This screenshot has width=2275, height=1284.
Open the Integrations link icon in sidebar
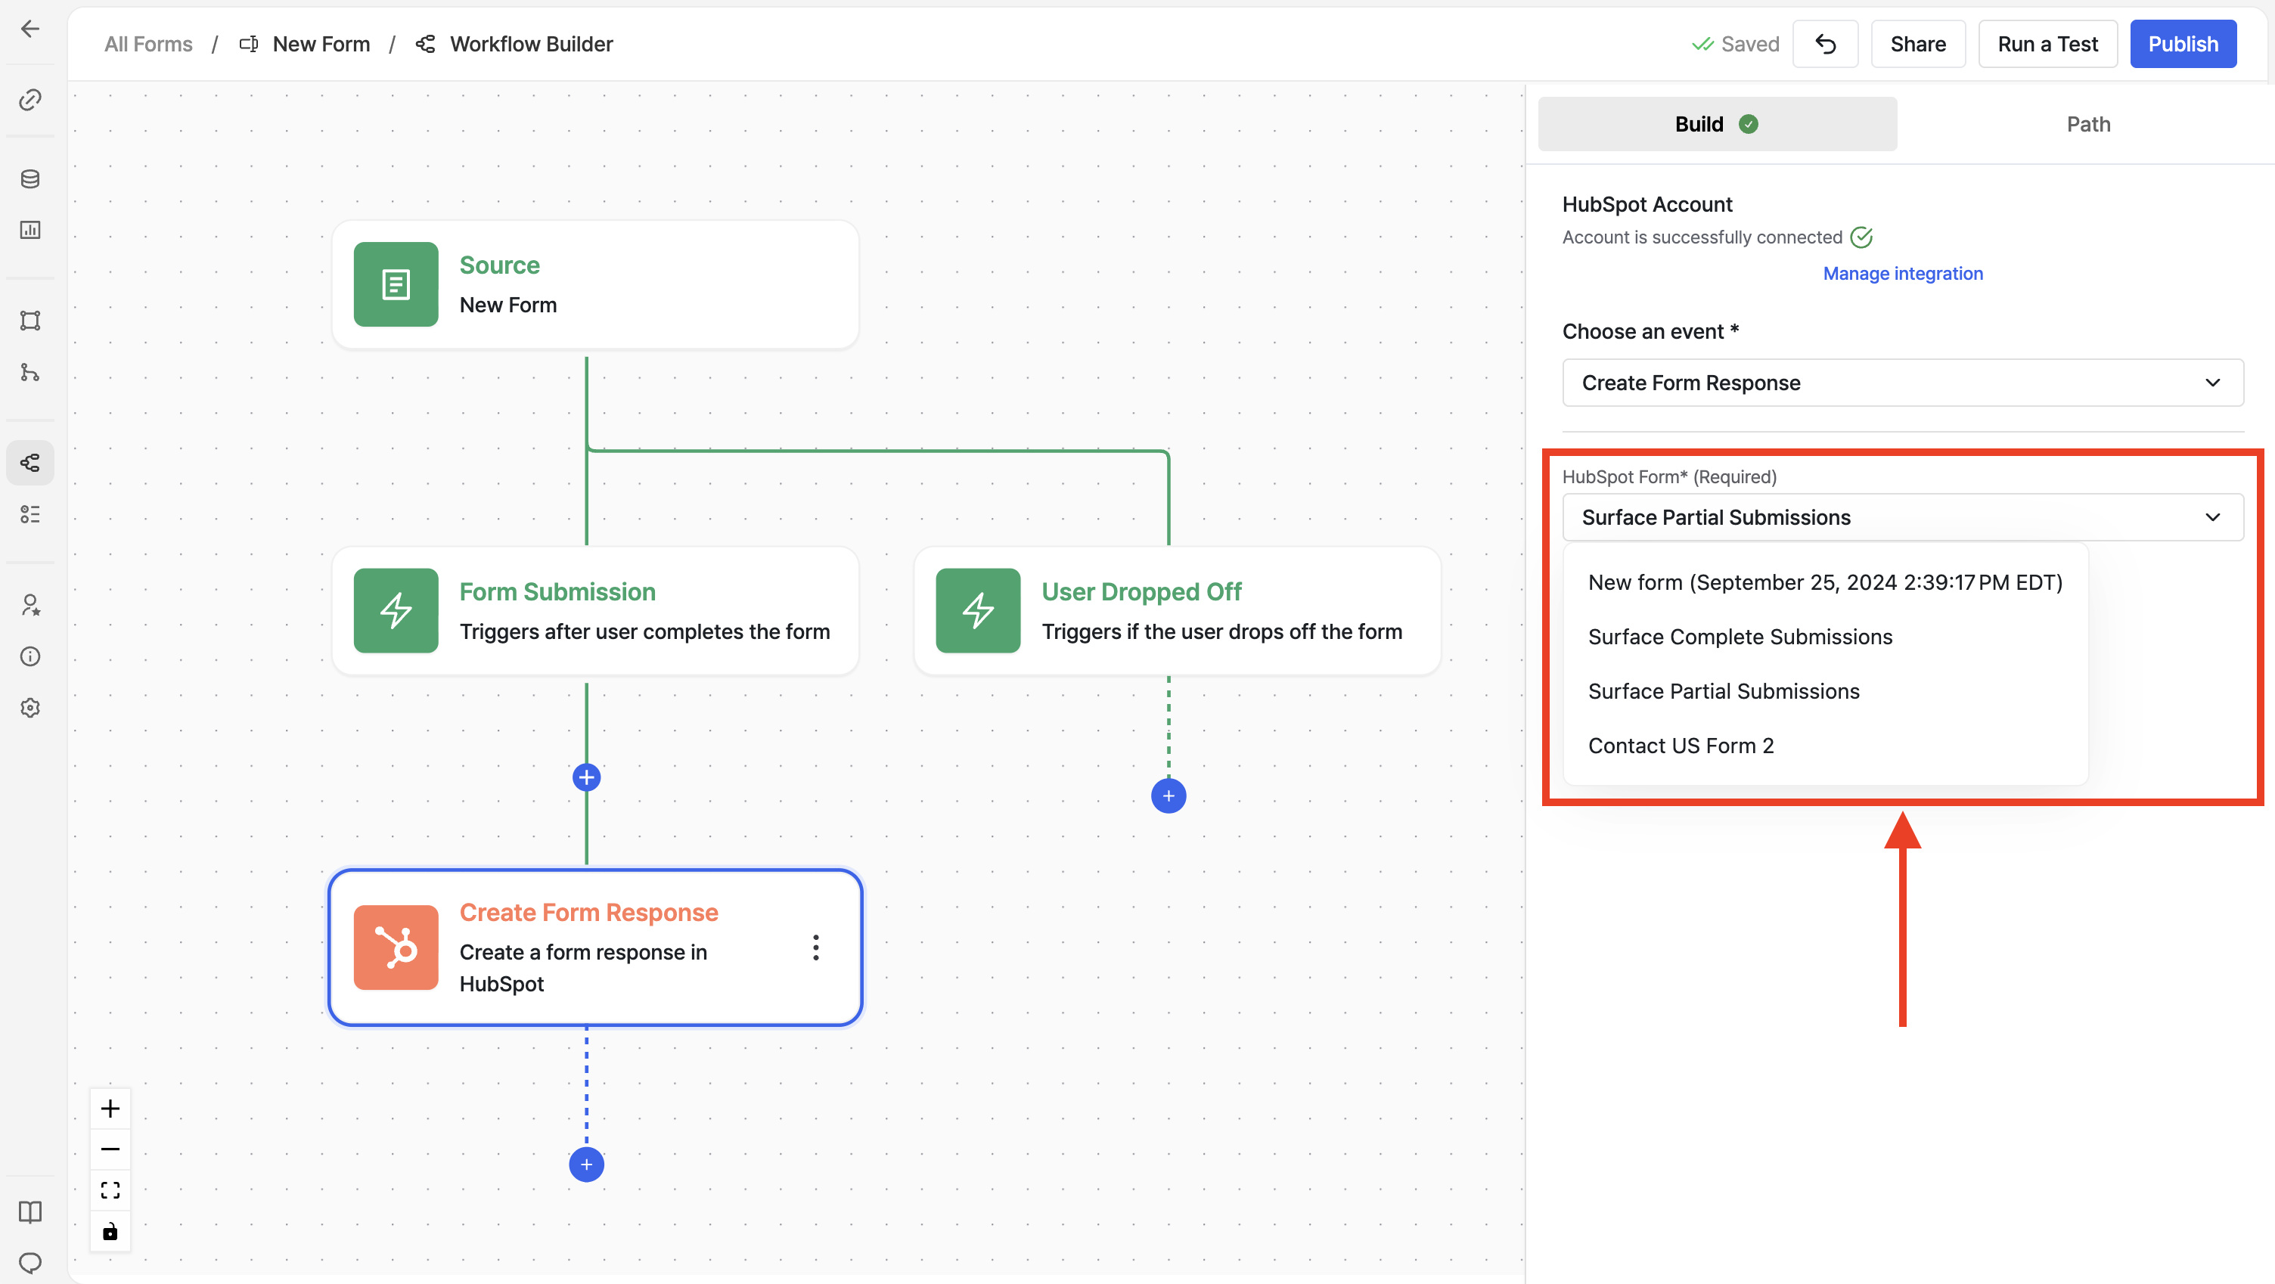tap(31, 99)
